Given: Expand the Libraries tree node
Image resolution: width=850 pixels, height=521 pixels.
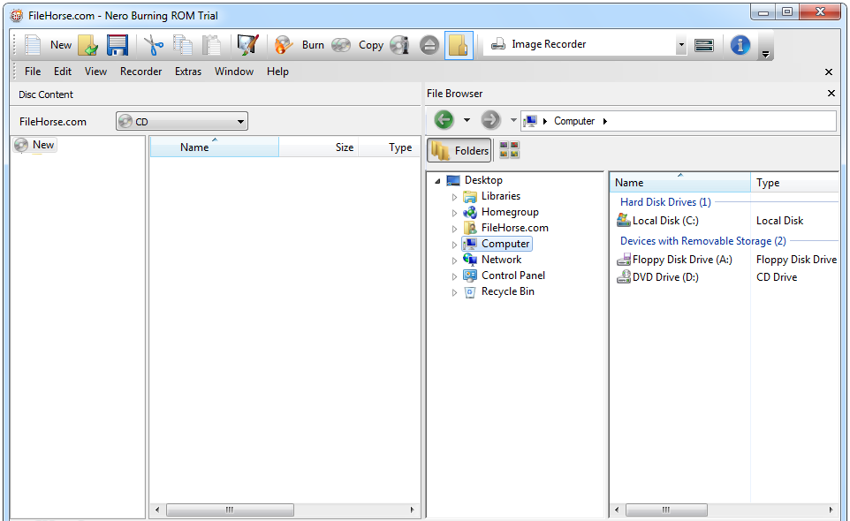Looking at the screenshot, I should tap(454, 197).
